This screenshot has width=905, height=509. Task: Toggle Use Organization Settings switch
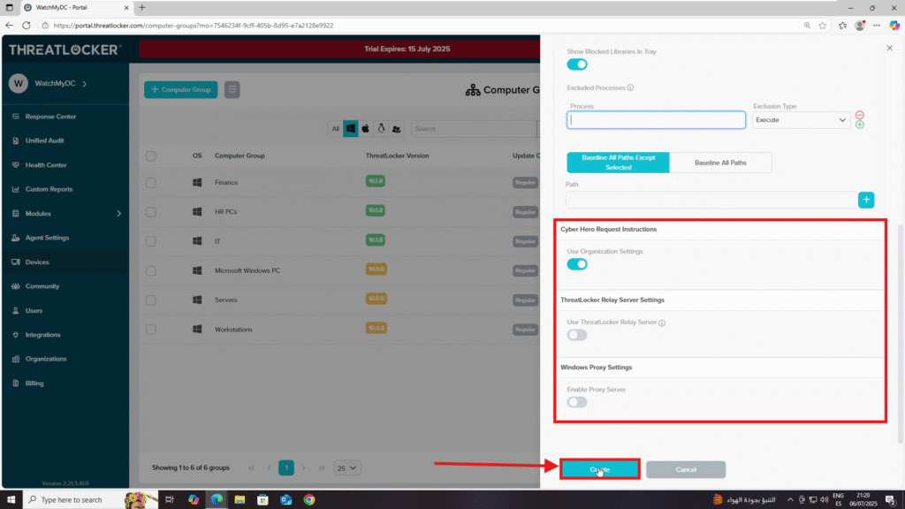576,264
